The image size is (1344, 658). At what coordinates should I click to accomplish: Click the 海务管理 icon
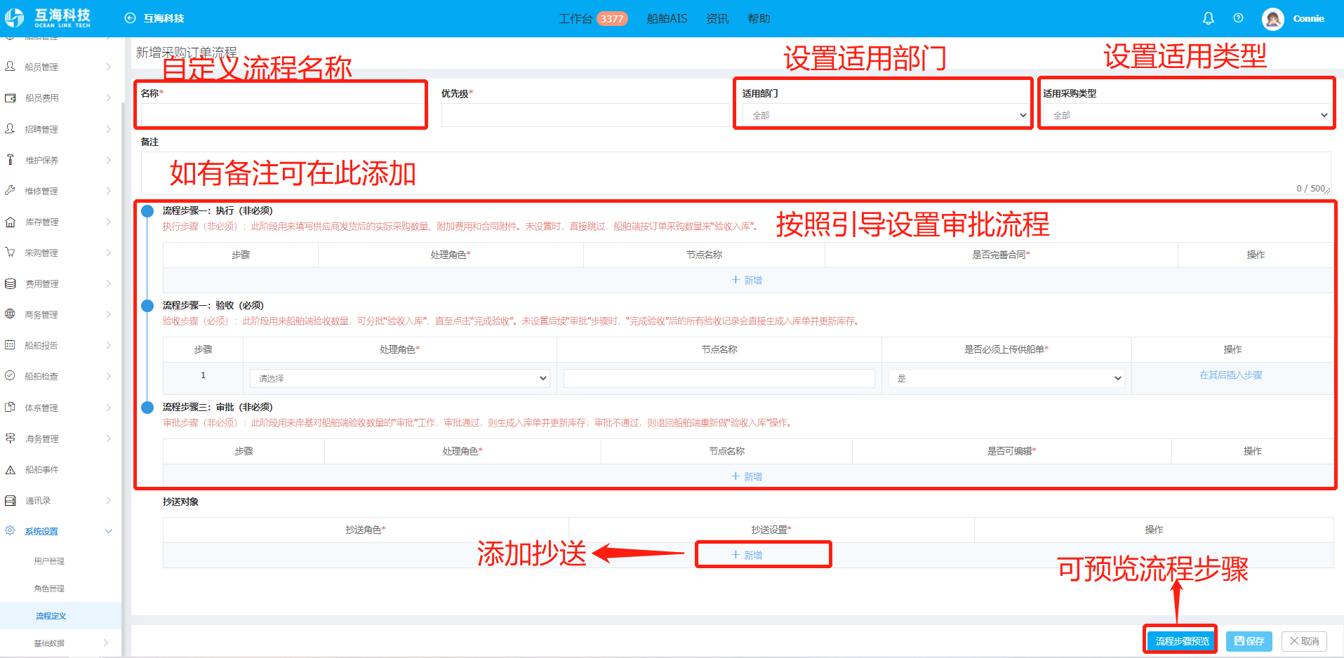point(10,438)
